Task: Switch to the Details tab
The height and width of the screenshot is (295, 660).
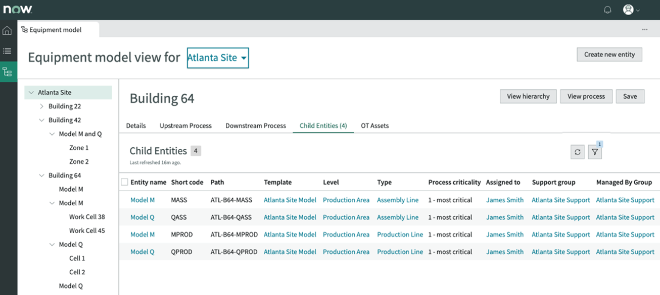Action: (x=136, y=126)
